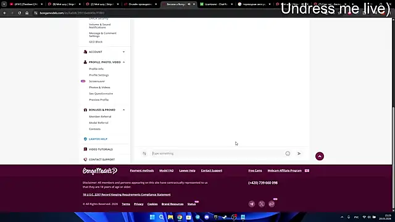Collapse Bonuses & Promo section chevron
Viewport: 395px width, 222px height.
pyautogui.click(x=123, y=110)
